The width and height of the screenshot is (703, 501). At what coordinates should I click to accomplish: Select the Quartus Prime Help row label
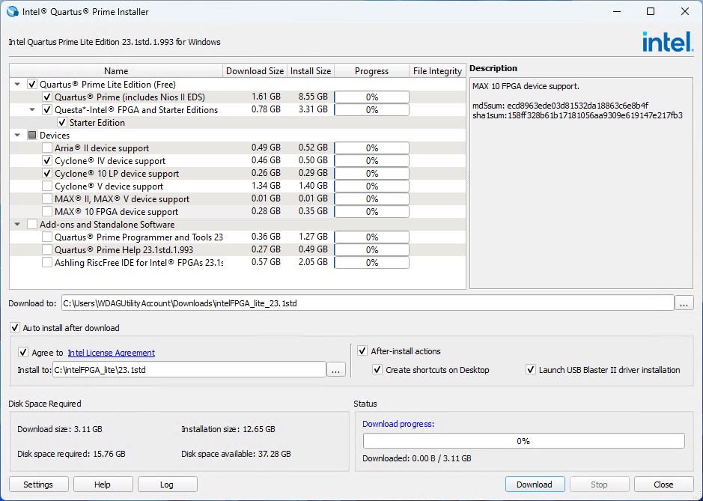pyautogui.click(x=124, y=250)
